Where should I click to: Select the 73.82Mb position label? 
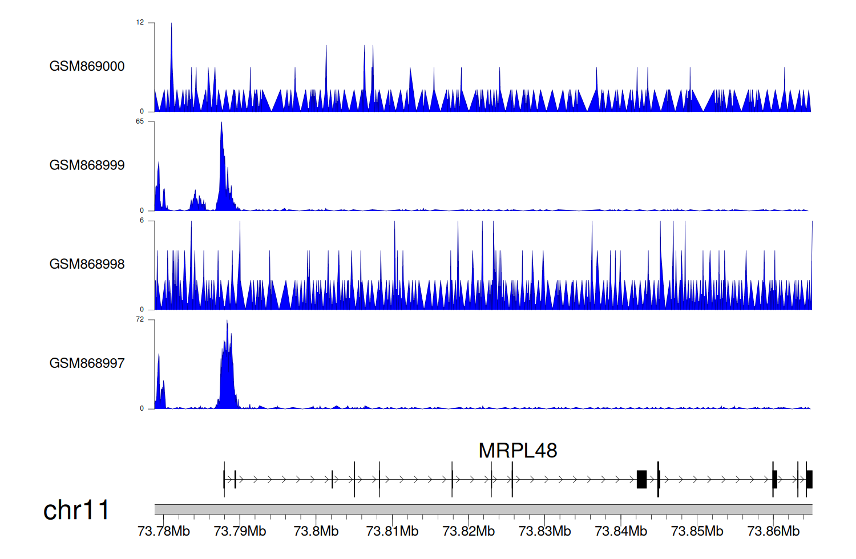(469, 531)
